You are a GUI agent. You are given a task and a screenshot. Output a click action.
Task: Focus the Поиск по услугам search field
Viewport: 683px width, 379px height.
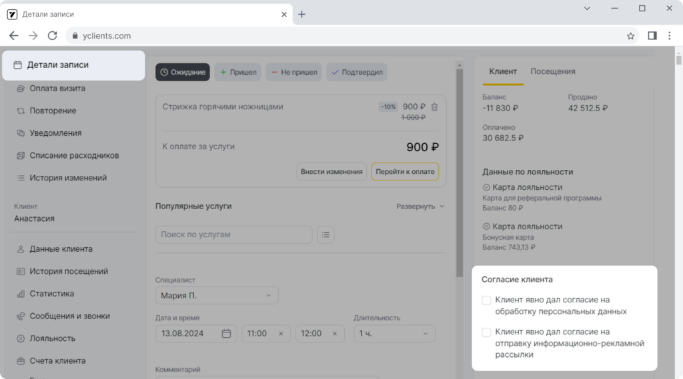point(234,234)
